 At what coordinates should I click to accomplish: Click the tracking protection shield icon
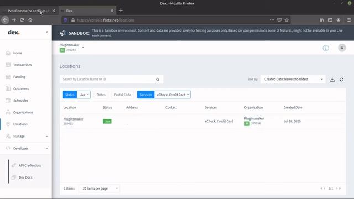point(65,20)
